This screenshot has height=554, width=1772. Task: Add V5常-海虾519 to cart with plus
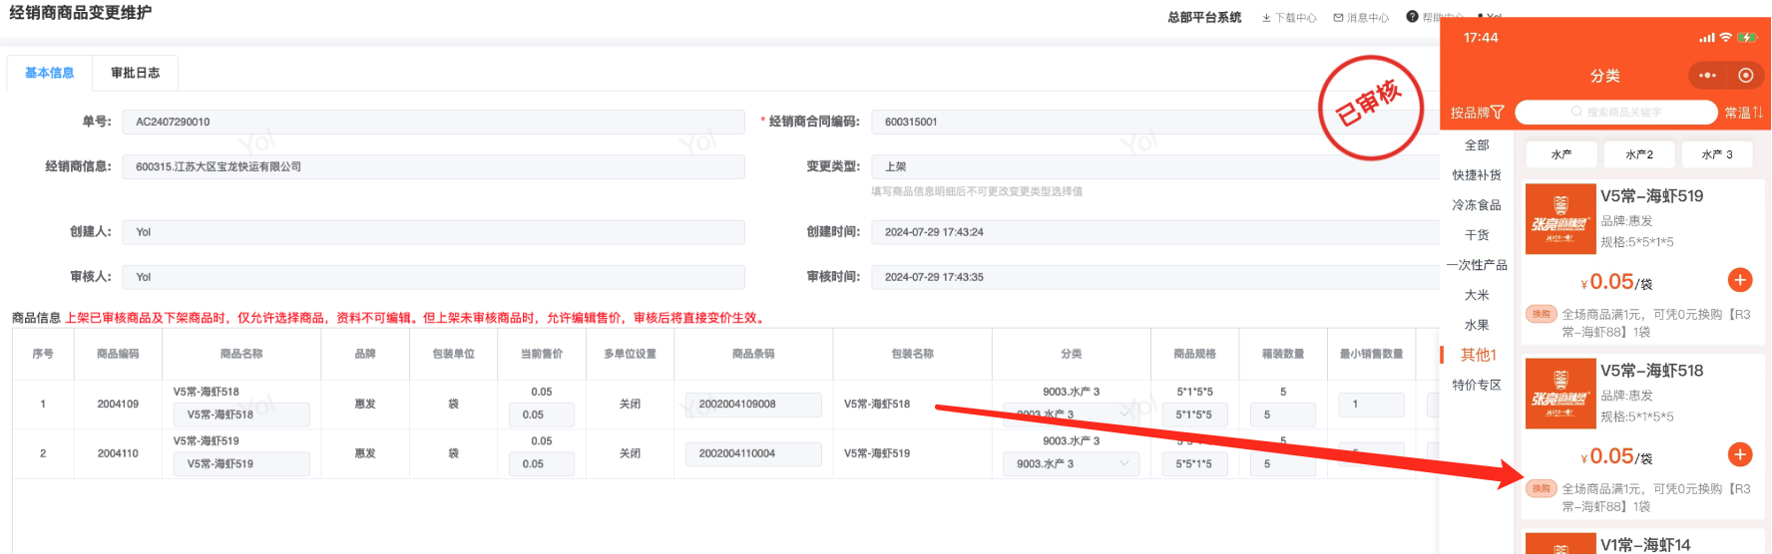point(1740,280)
